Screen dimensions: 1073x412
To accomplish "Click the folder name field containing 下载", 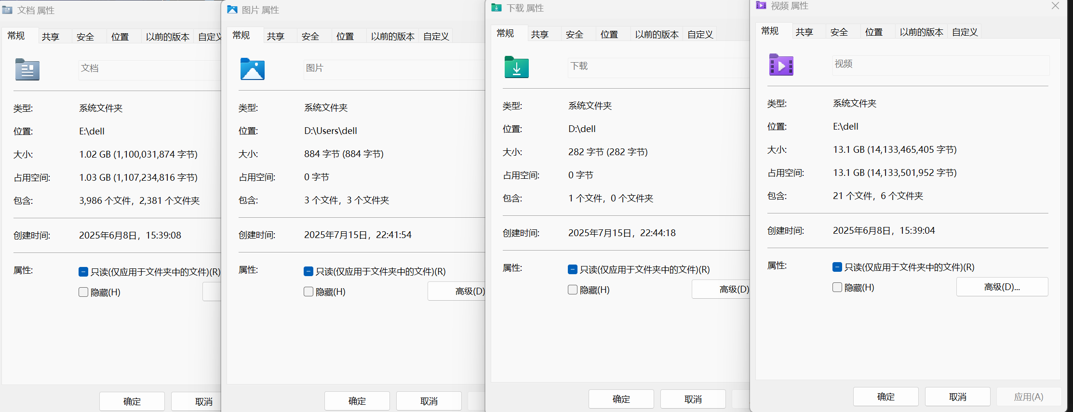I will click(658, 67).
